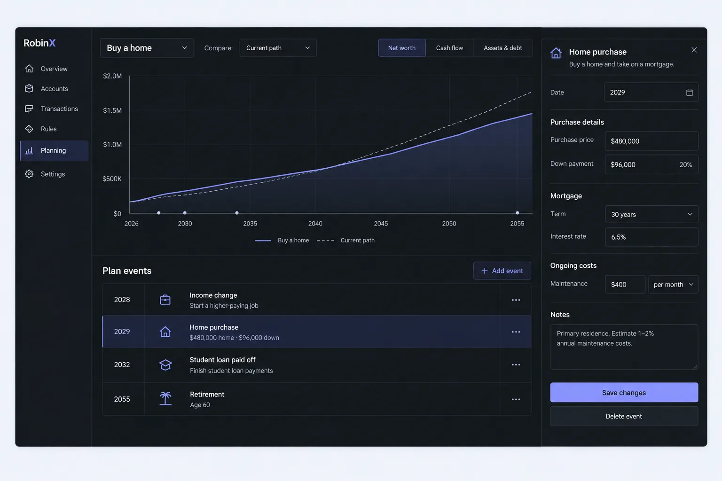Expand the mortgage Term 30 years dropdown

coord(651,214)
